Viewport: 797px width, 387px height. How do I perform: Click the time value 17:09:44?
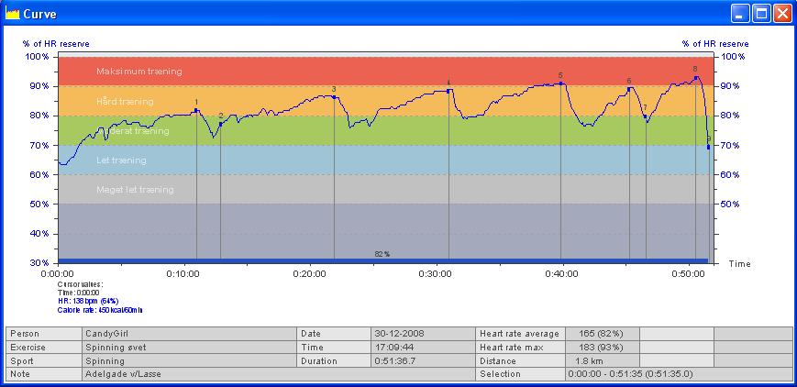click(x=424, y=348)
